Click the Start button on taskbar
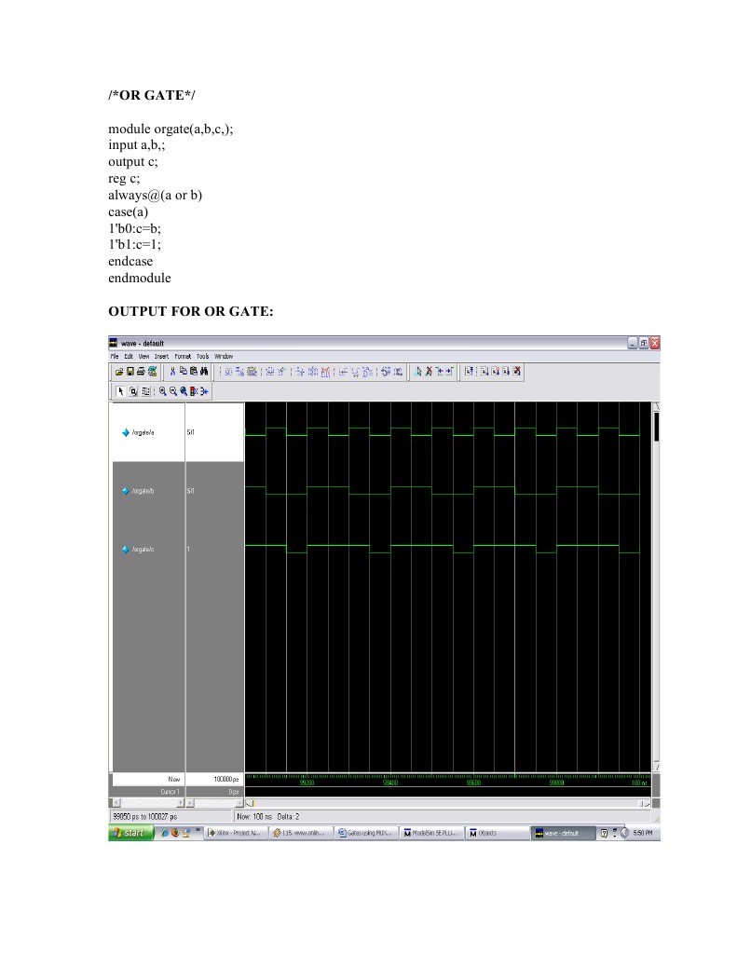 coord(130,833)
